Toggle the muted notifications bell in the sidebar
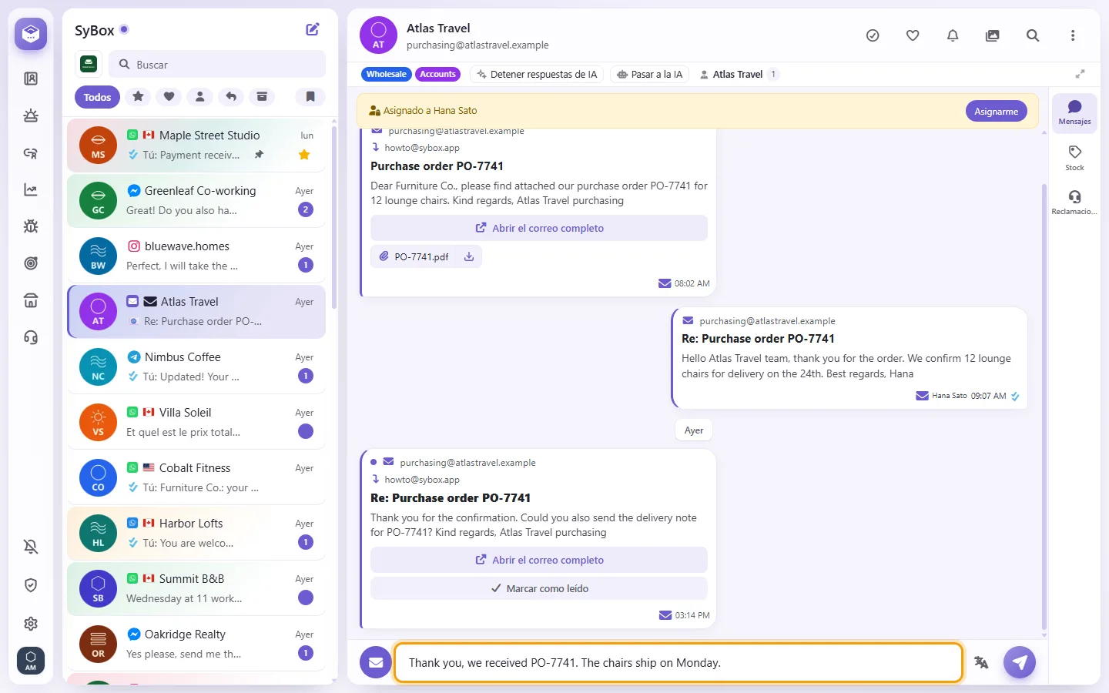Viewport: 1109px width, 693px height. tap(31, 547)
